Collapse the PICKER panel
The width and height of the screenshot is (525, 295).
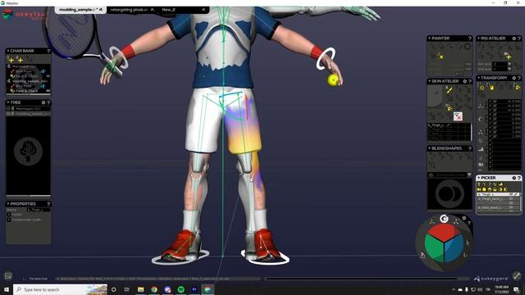click(x=479, y=178)
